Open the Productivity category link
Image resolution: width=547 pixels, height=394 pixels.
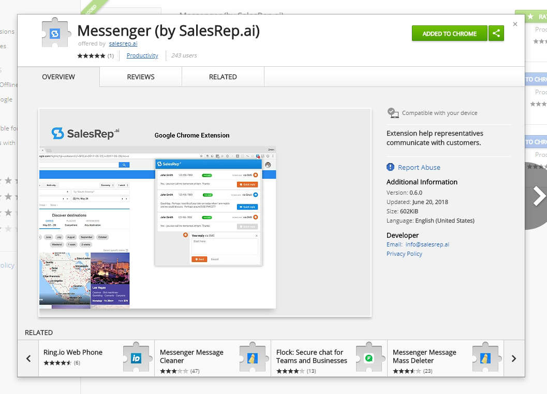142,55
